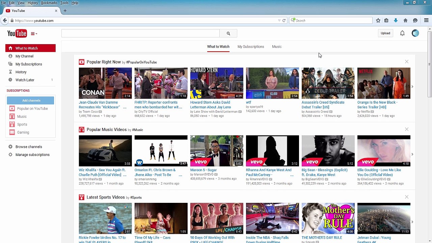
Task: Play the Mother's Day Rule thumbnail
Action: (x=328, y=218)
